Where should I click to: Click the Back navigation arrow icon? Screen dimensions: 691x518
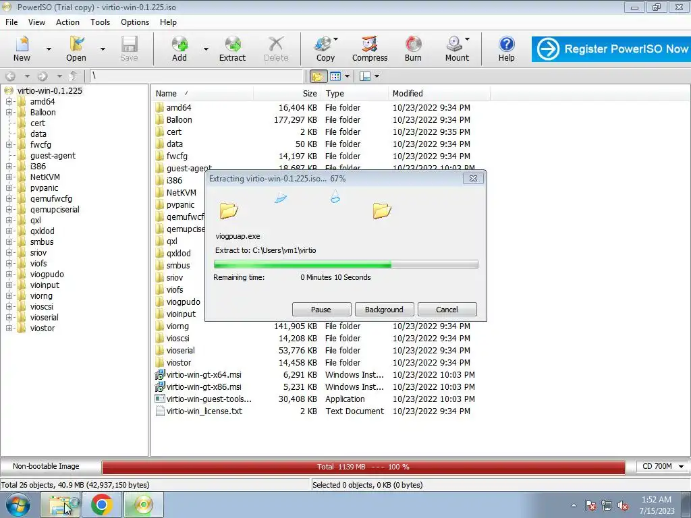(11, 76)
